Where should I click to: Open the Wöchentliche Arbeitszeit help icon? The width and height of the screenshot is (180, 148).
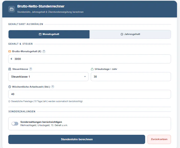click(x=53, y=87)
